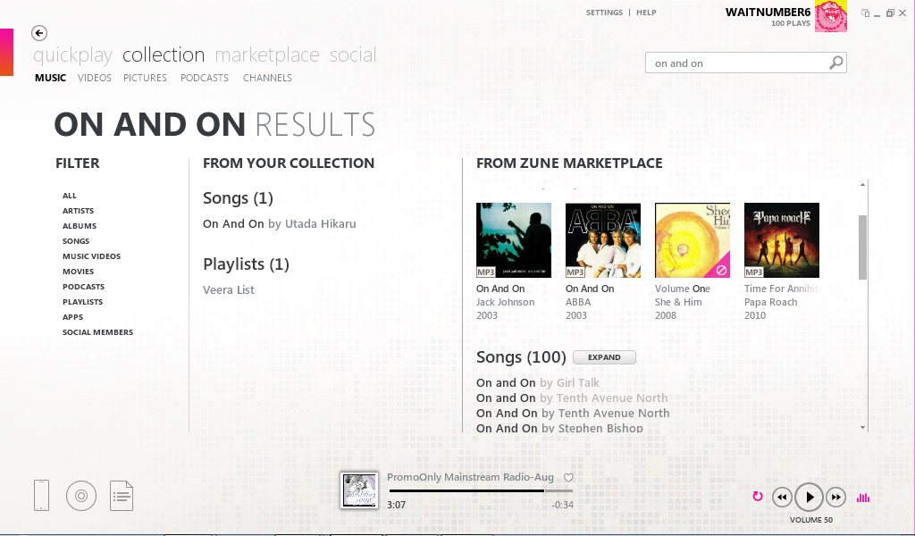This screenshot has height=536, width=915.
Task: Click the now playing album art thumbnail
Action: tap(359, 490)
